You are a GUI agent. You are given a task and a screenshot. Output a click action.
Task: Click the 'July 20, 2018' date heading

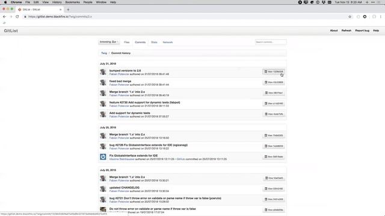(108, 170)
